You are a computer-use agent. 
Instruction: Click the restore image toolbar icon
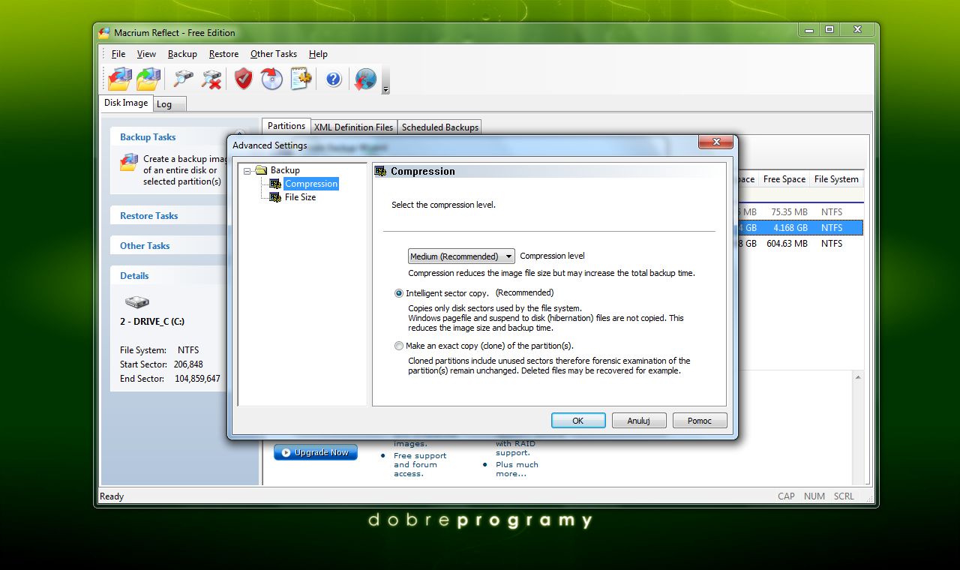(x=149, y=78)
